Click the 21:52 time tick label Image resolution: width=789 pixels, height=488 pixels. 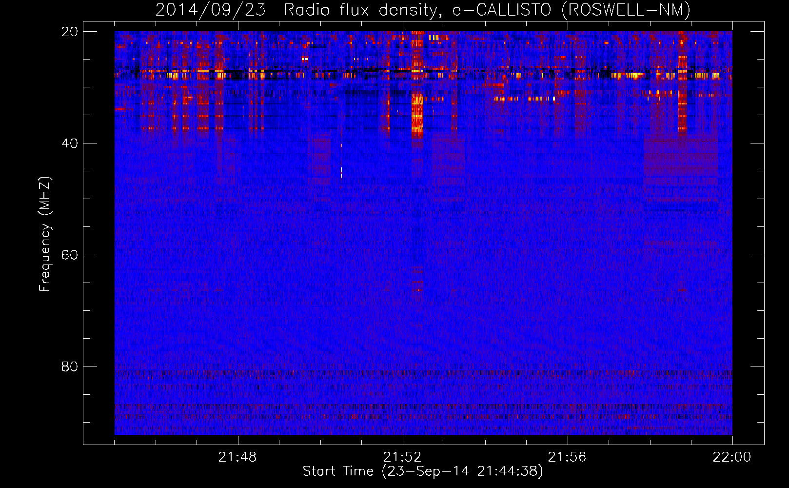[x=402, y=457]
